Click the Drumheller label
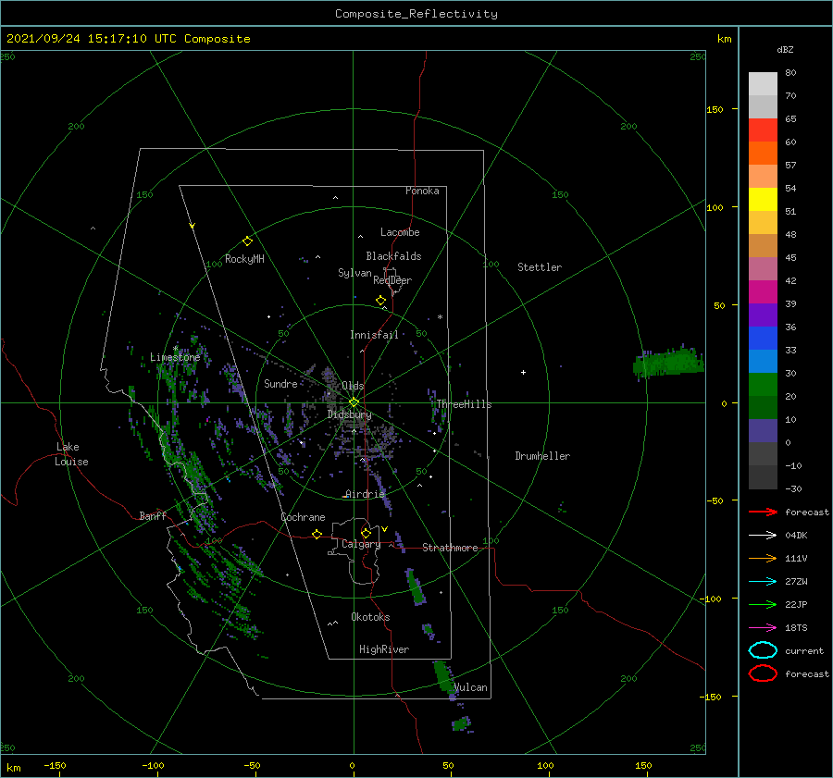The height and width of the screenshot is (778, 833). point(542,456)
